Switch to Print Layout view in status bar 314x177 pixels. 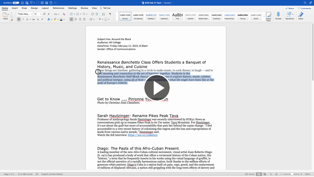[x=259, y=174]
